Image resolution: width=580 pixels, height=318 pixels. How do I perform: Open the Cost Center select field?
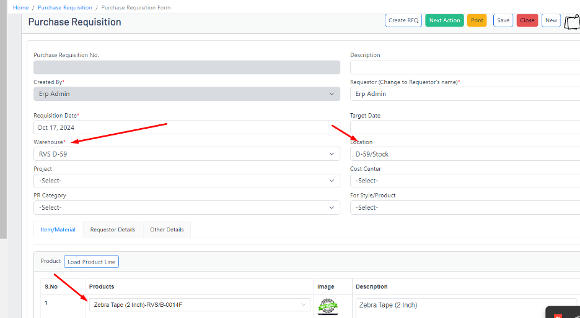(465, 181)
